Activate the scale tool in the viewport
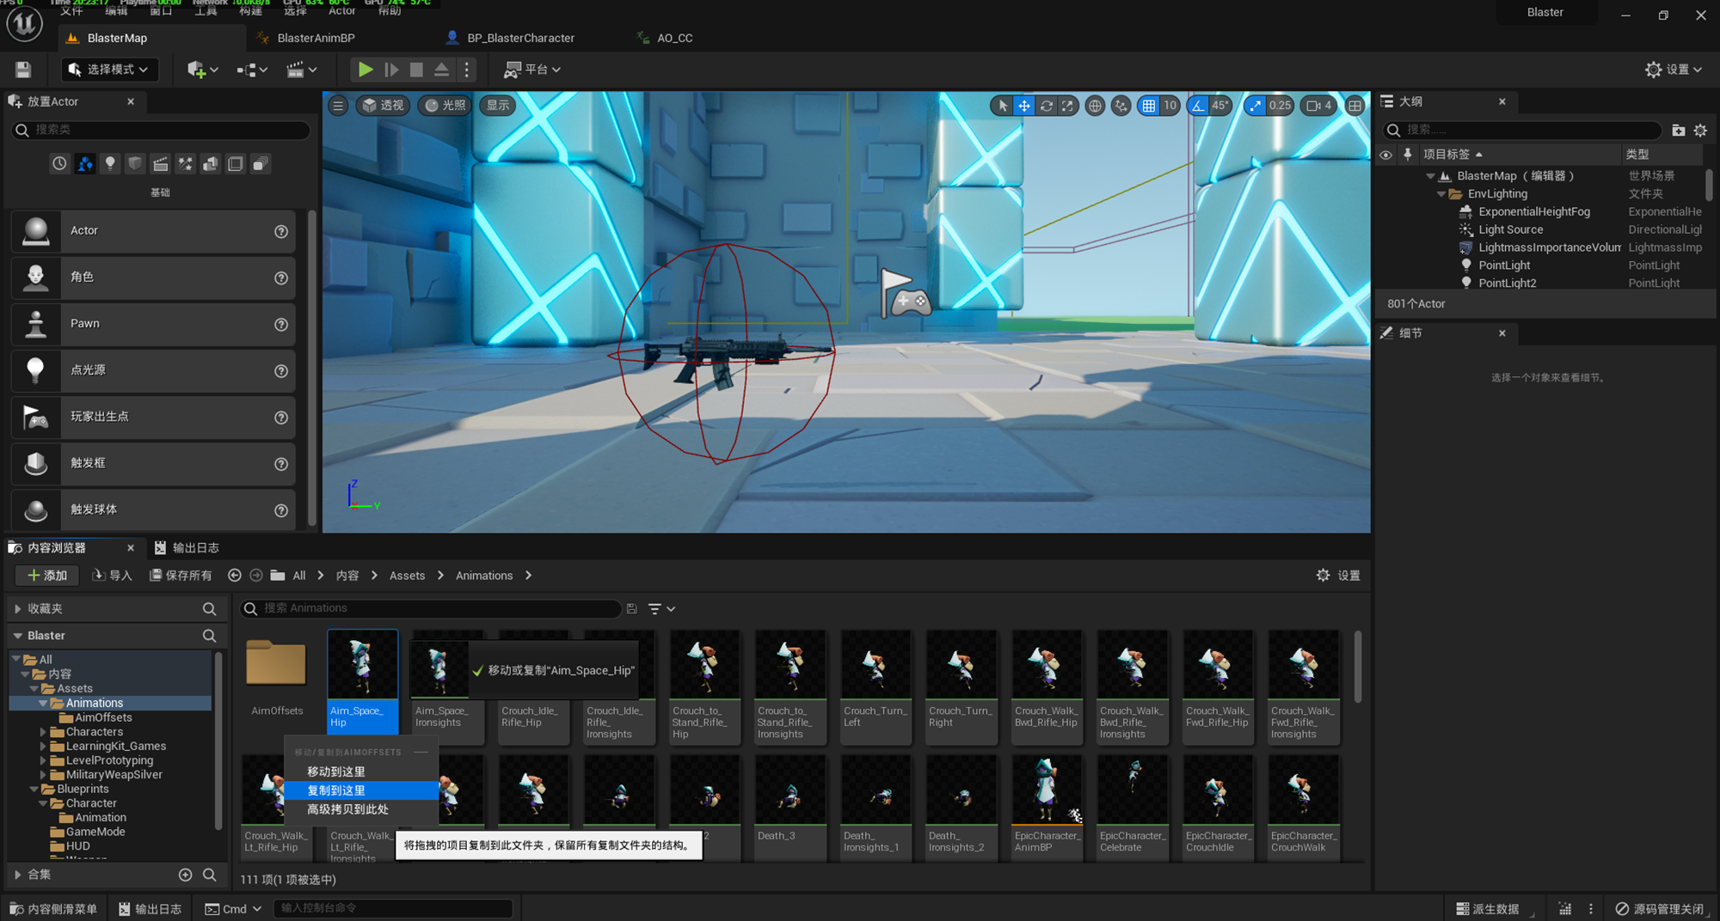Image resolution: width=1720 pixels, height=921 pixels. [x=1067, y=106]
